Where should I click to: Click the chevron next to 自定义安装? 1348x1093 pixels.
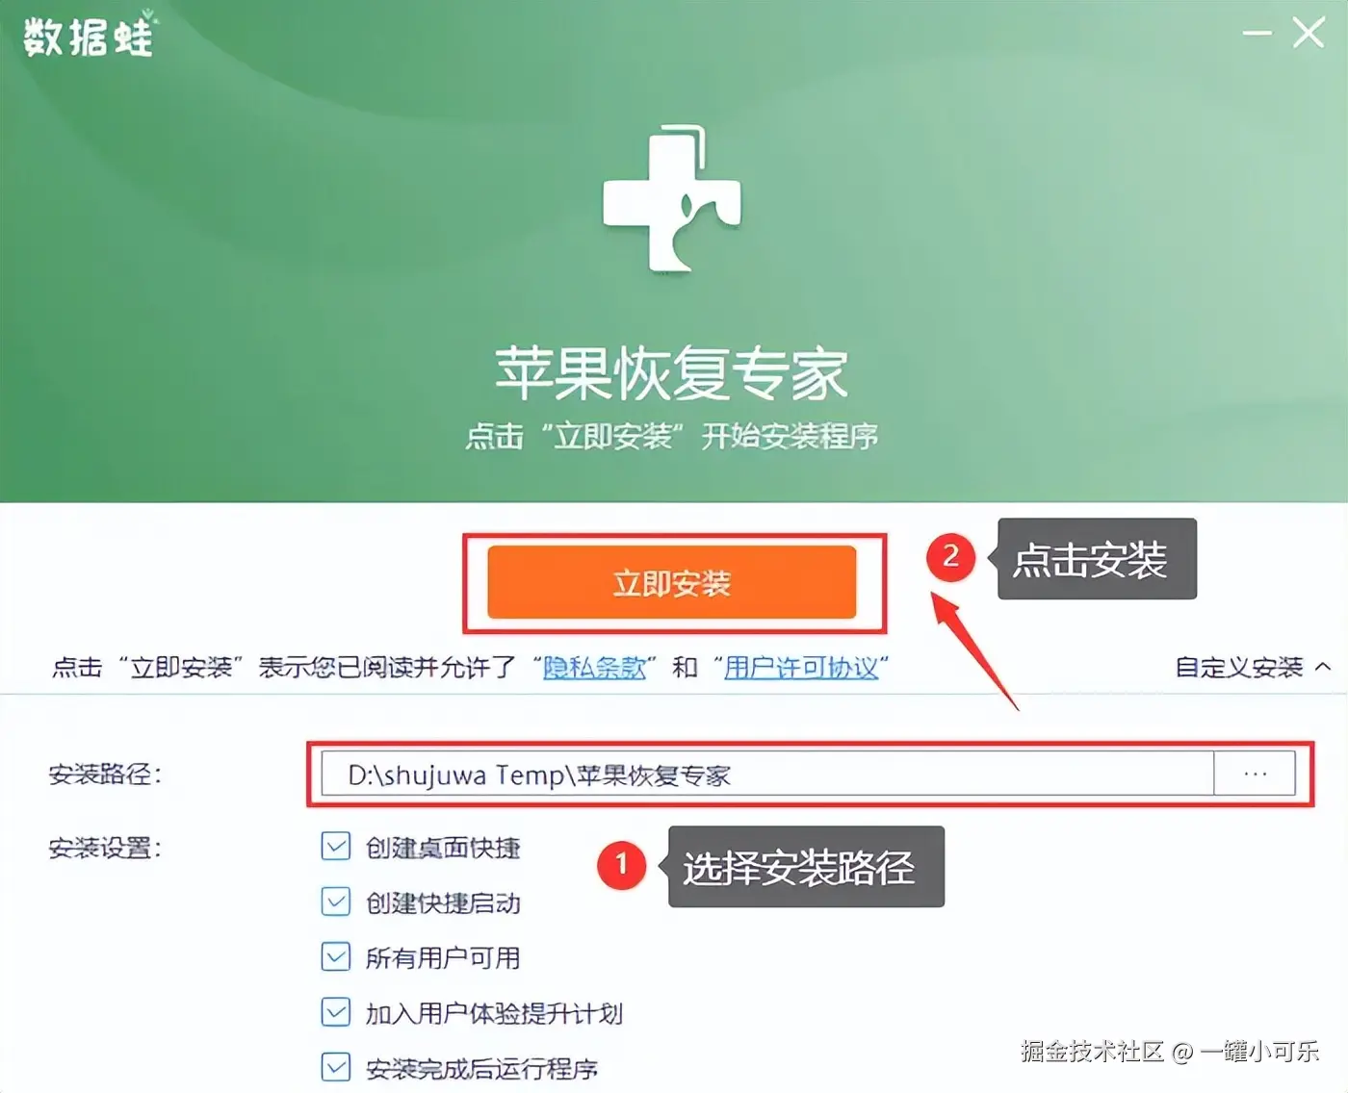click(1323, 667)
